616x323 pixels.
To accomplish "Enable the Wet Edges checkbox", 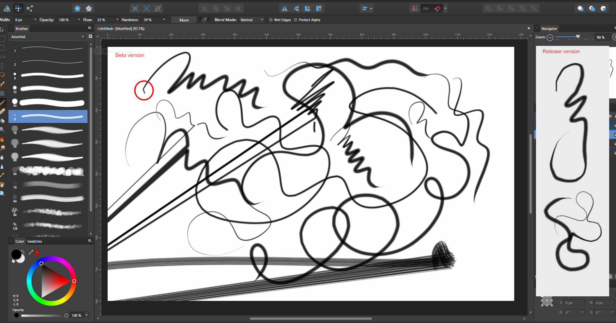I will 271,20.
